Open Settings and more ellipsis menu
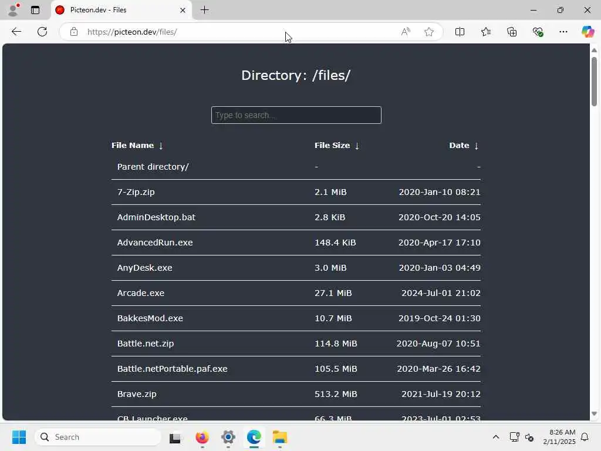This screenshot has height=451, width=601. 563,32
